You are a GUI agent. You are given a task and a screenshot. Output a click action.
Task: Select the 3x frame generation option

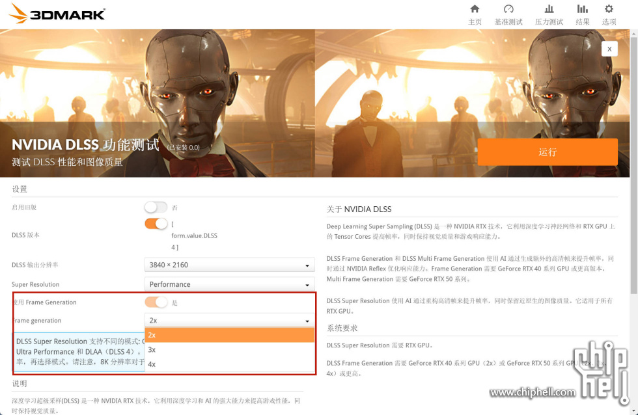[x=229, y=349]
